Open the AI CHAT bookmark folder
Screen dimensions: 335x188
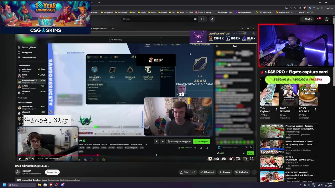coord(163,12)
